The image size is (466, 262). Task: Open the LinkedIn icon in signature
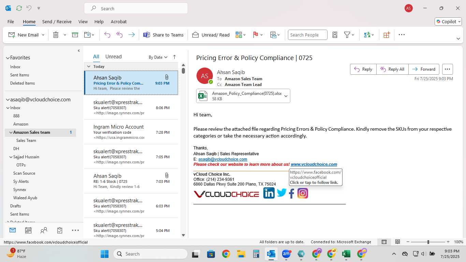(269, 193)
